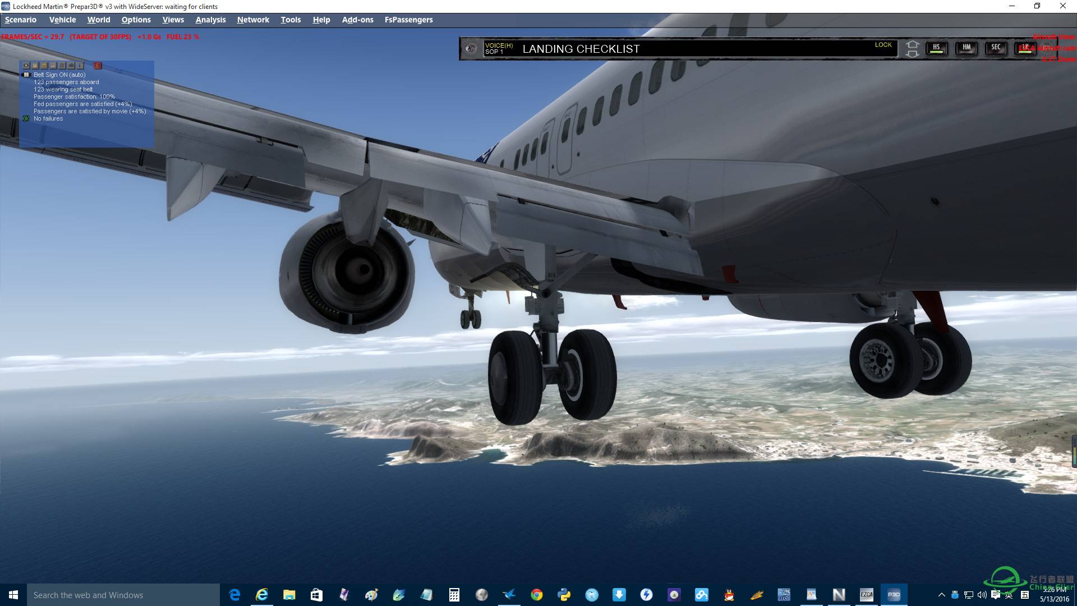
Task: Click 'Passenger satisfaction: 100%' text
Action: click(x=74, y=97)
